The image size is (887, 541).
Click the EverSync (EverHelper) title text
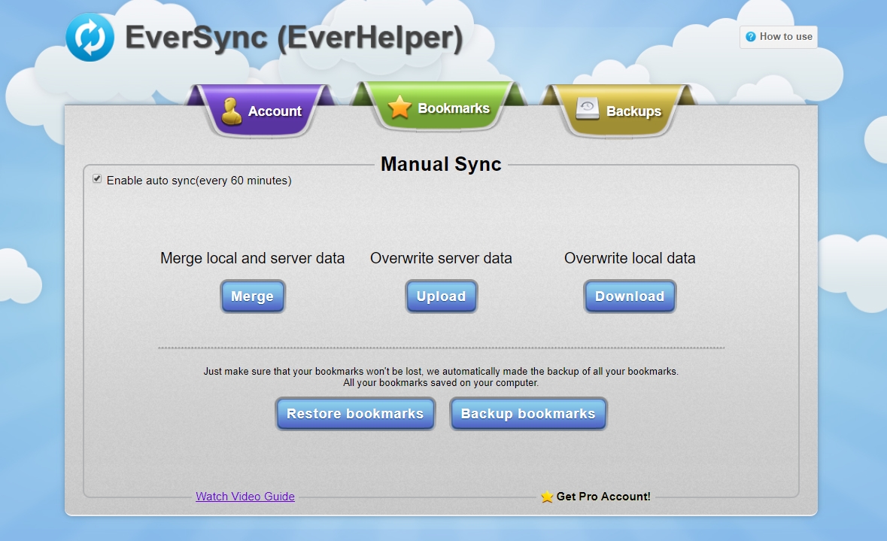click(293, 39)
